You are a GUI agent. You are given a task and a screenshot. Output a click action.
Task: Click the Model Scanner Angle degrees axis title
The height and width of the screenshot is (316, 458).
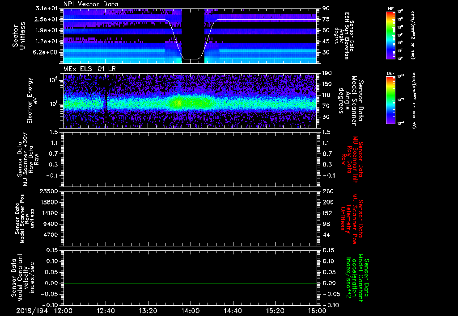click(x=351, y=100)
